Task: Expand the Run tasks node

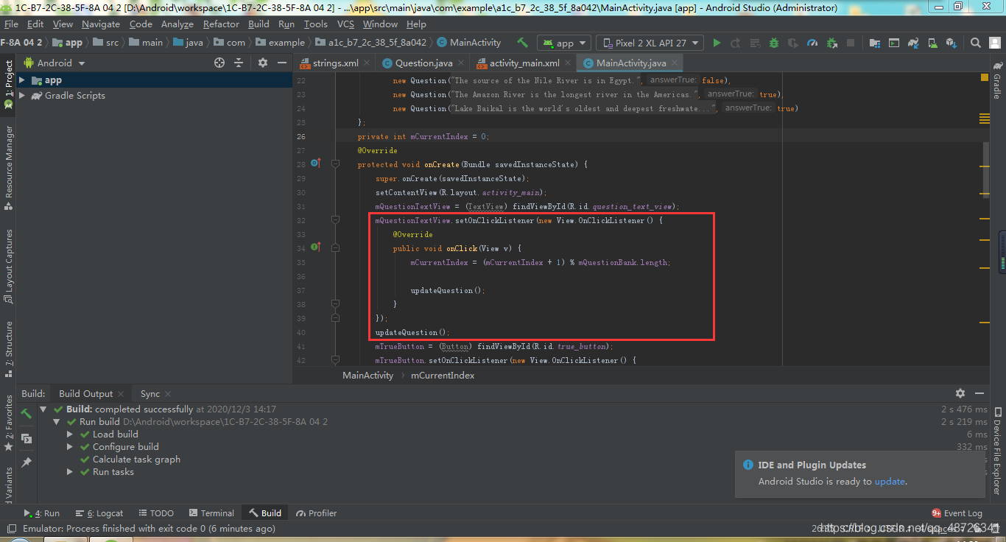Action: [70, 471]
